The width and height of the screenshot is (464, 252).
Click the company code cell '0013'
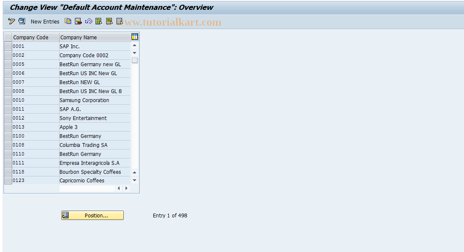36,127
